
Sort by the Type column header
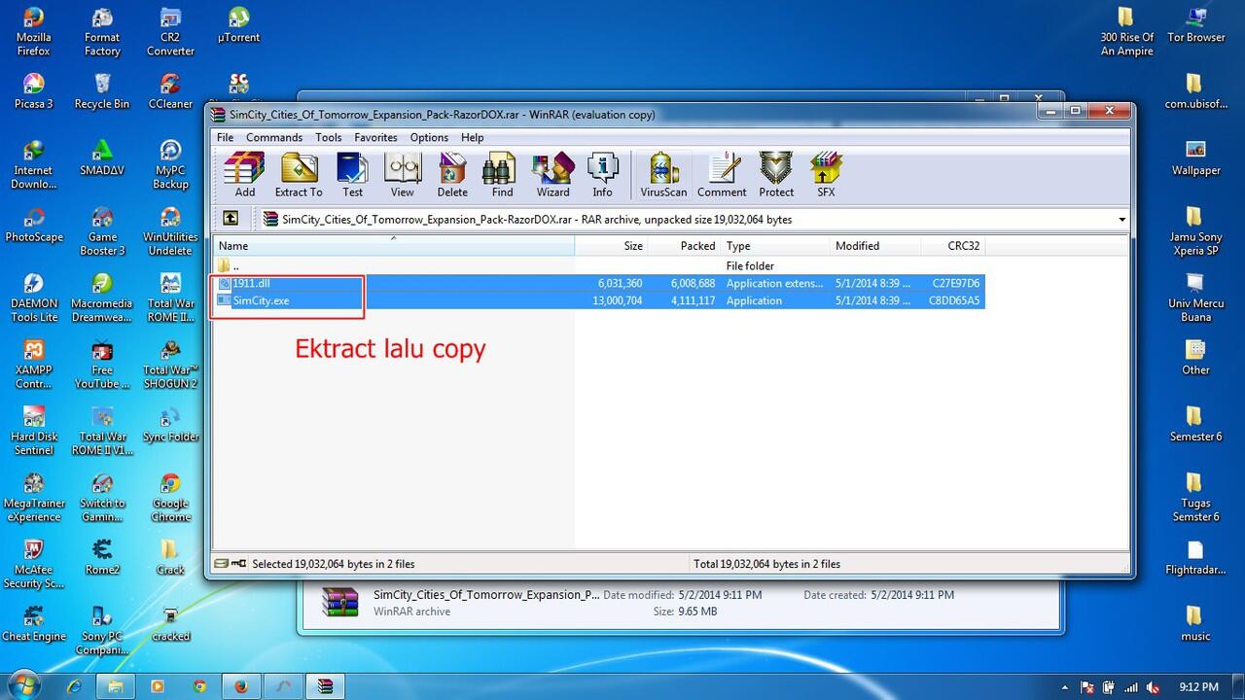click(x=775, y=246)
